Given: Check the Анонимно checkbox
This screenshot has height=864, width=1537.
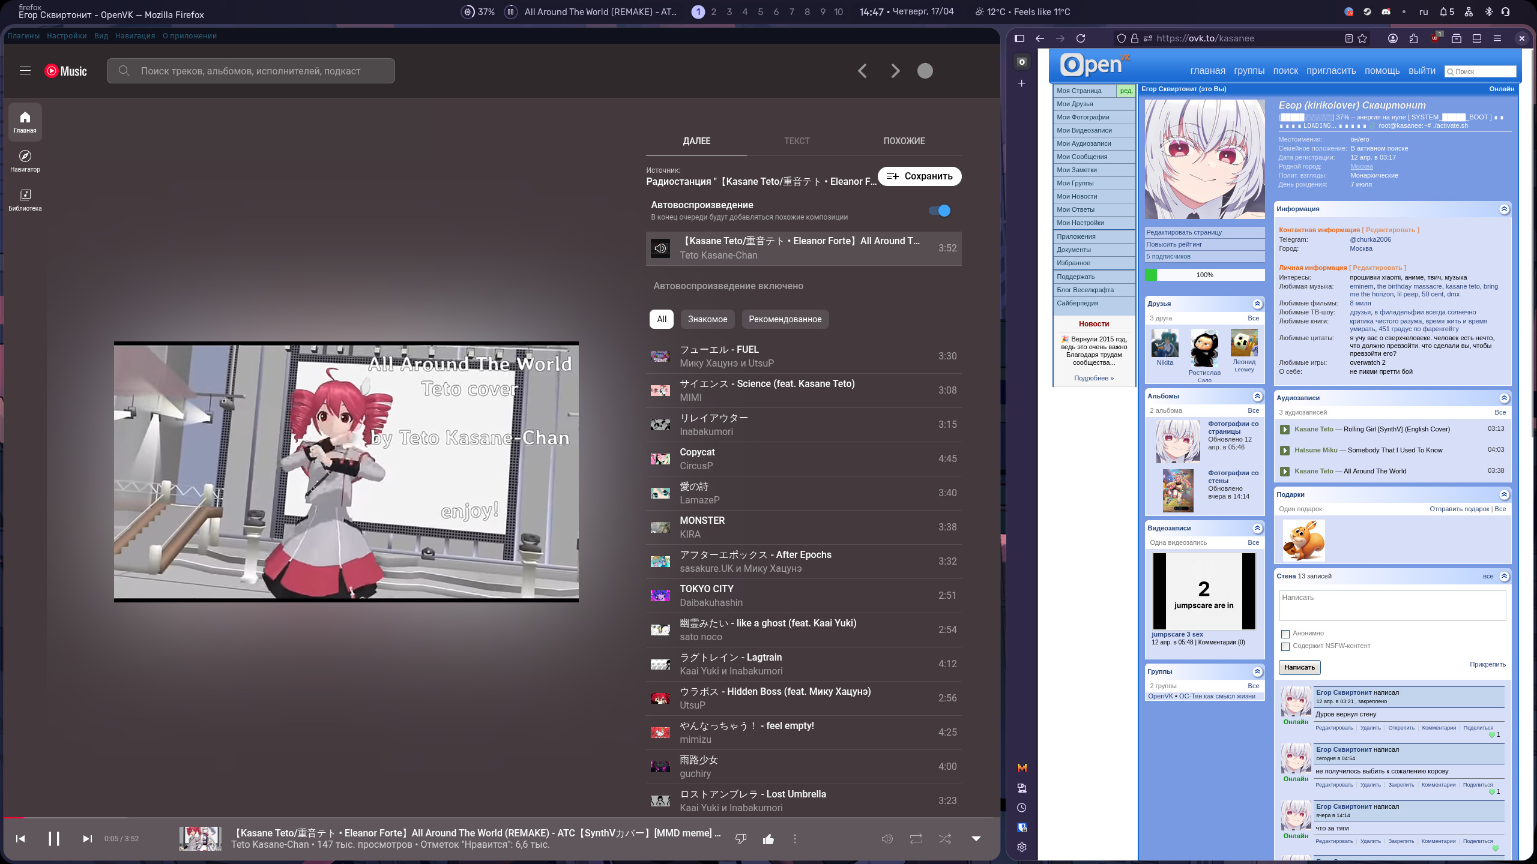Looking at the screenshot, I should (x=1285, y=634).
